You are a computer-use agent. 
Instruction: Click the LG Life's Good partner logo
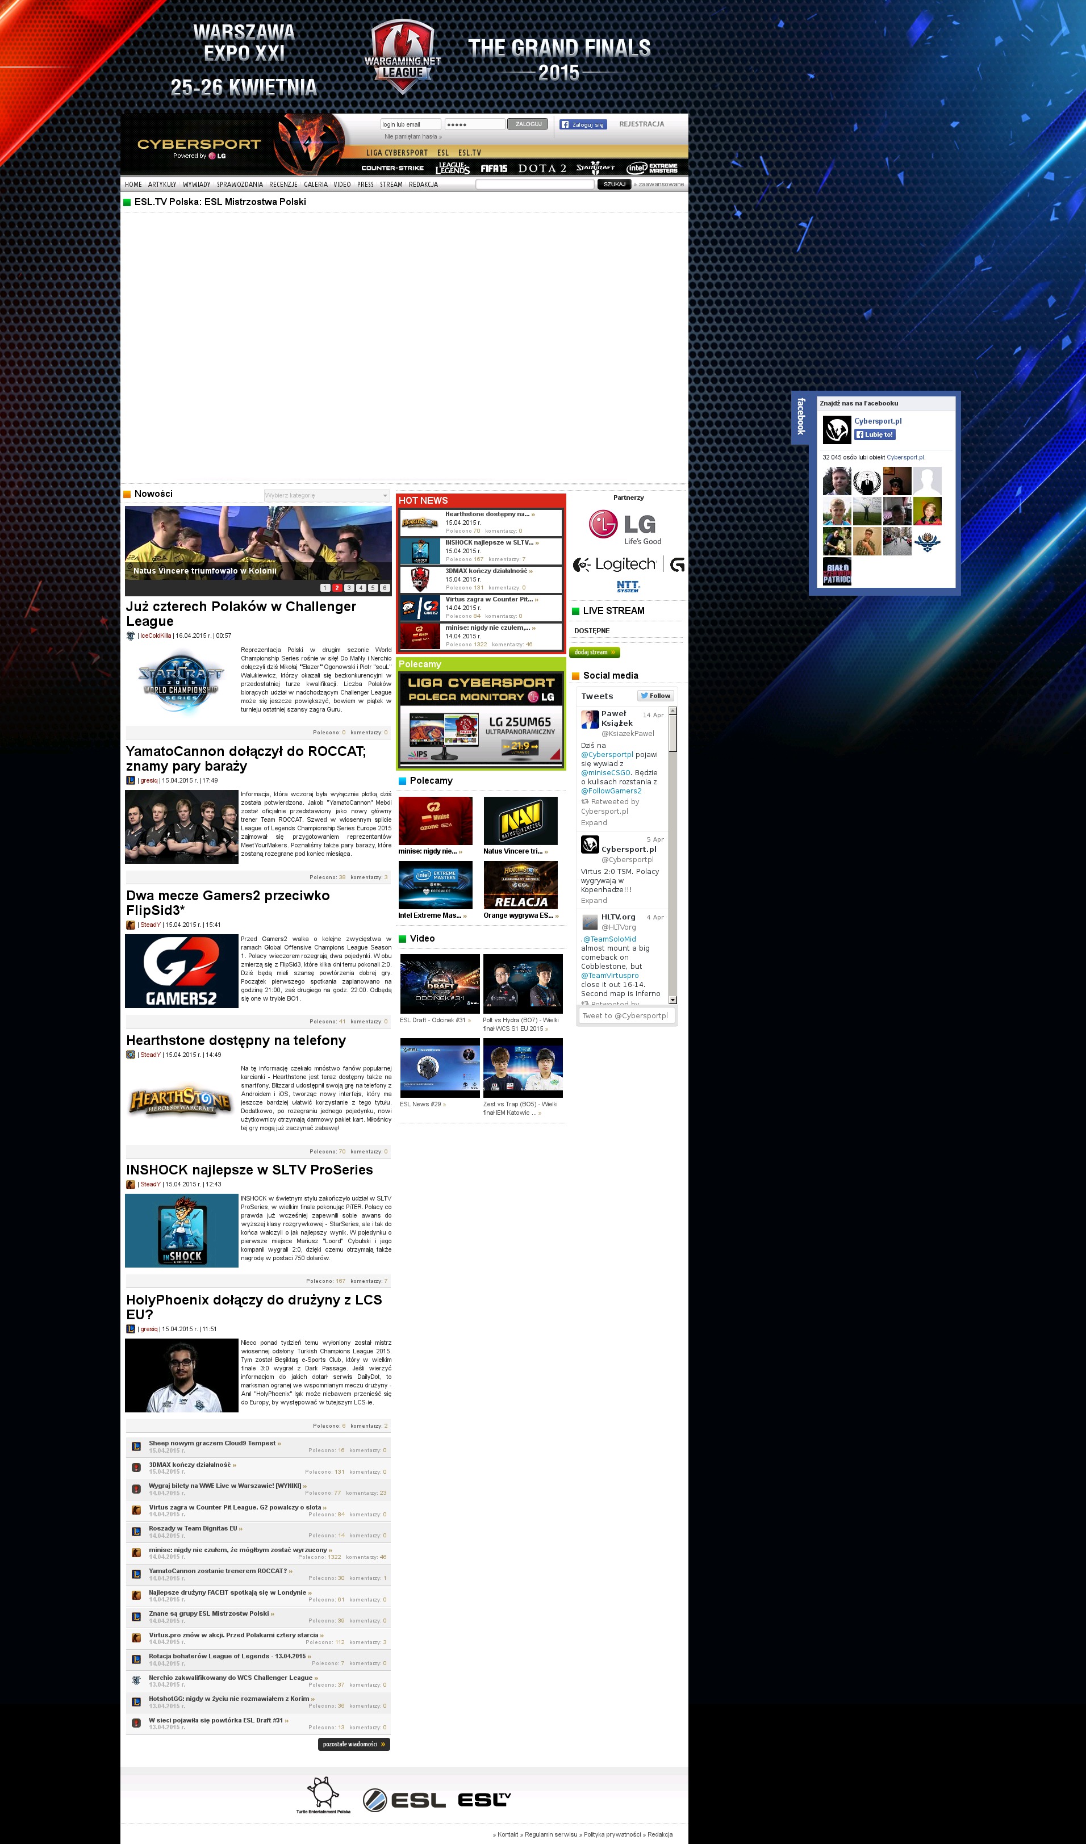coord(626,528)
